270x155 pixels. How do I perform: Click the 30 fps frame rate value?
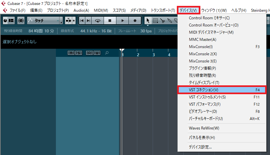pyautogui.click(x=146, y=31)
